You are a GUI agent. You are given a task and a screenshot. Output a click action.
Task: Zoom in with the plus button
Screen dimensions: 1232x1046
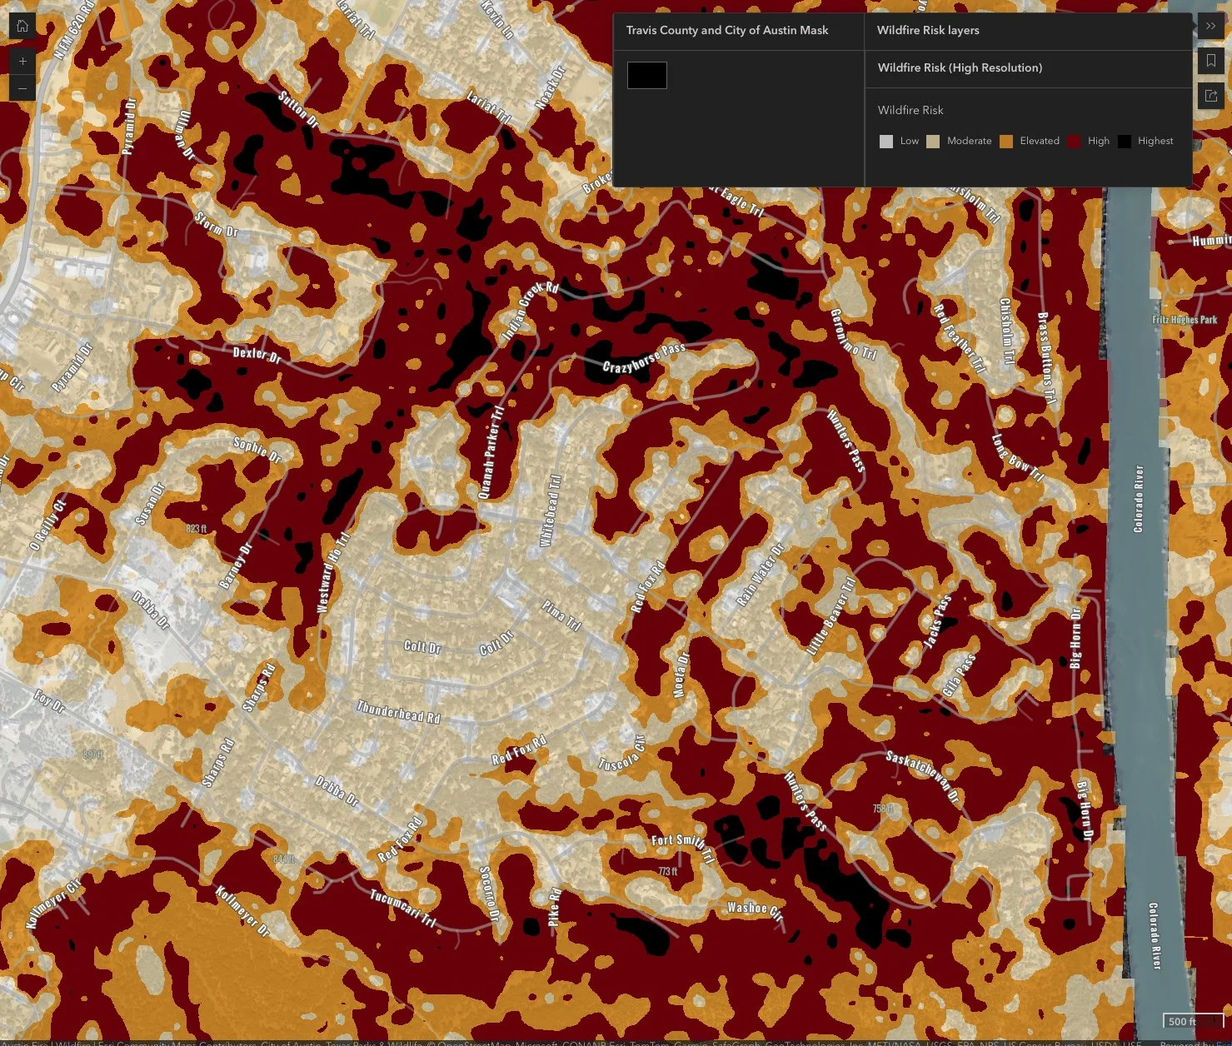click(22, 61)
